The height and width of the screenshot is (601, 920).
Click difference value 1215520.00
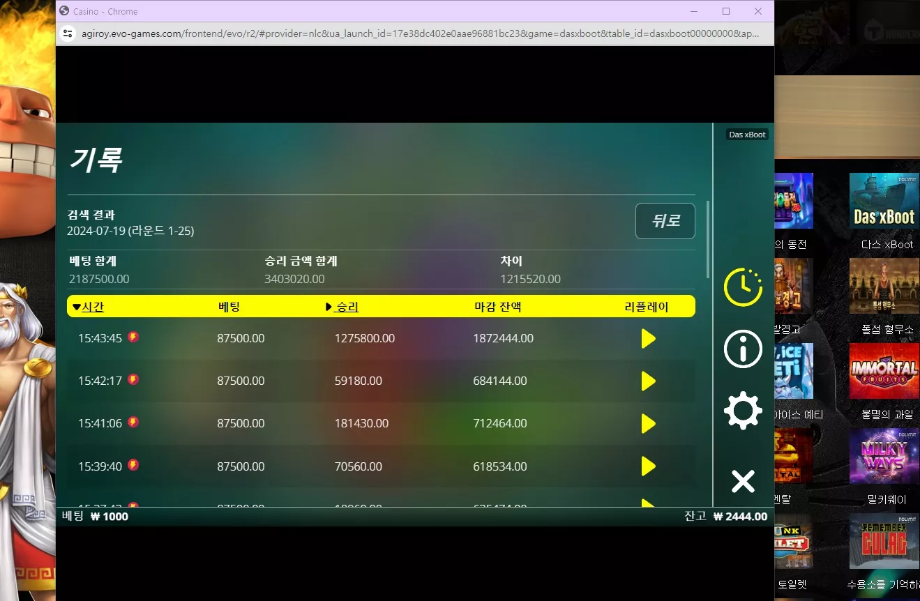(530, 280)
